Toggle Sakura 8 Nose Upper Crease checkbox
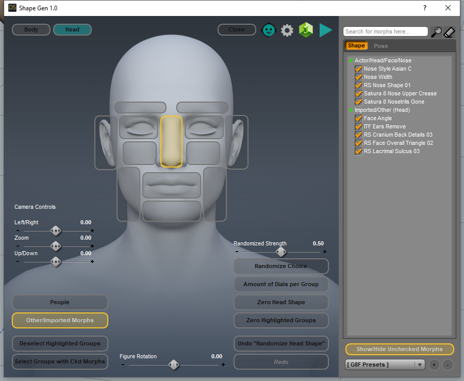The width and height of the screenshot is (464, 381). 358,93
